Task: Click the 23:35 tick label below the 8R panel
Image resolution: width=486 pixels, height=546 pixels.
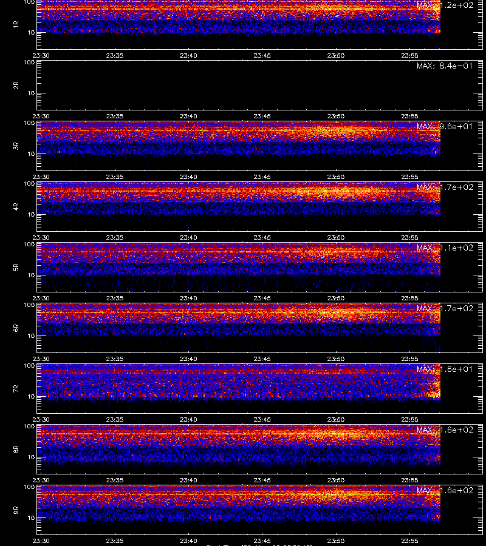Action: click(115, 480)
